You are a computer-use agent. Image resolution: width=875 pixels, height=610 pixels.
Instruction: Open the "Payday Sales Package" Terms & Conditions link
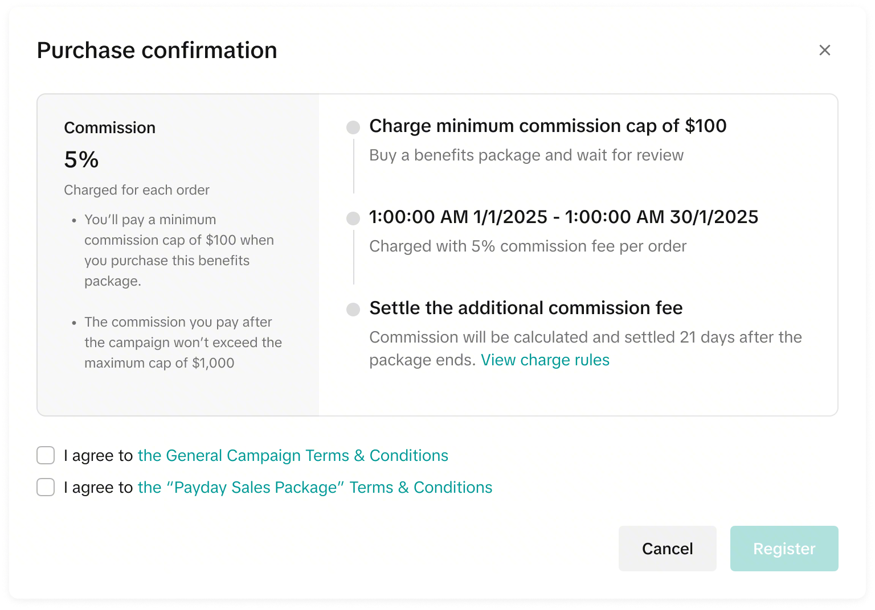click(314, 487)
